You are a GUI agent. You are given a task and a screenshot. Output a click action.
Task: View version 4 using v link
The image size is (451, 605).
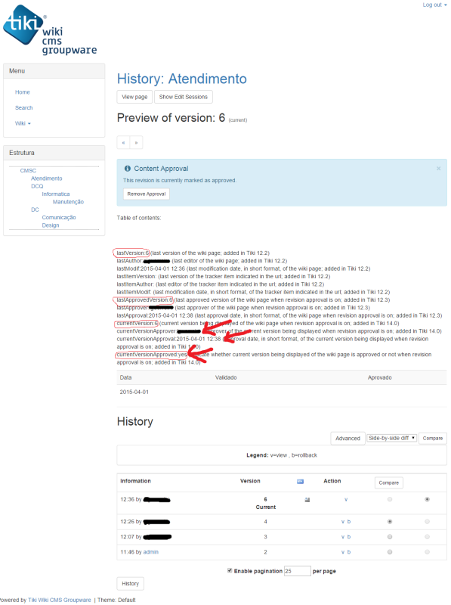pyautogui.click(x=343, y=522)
